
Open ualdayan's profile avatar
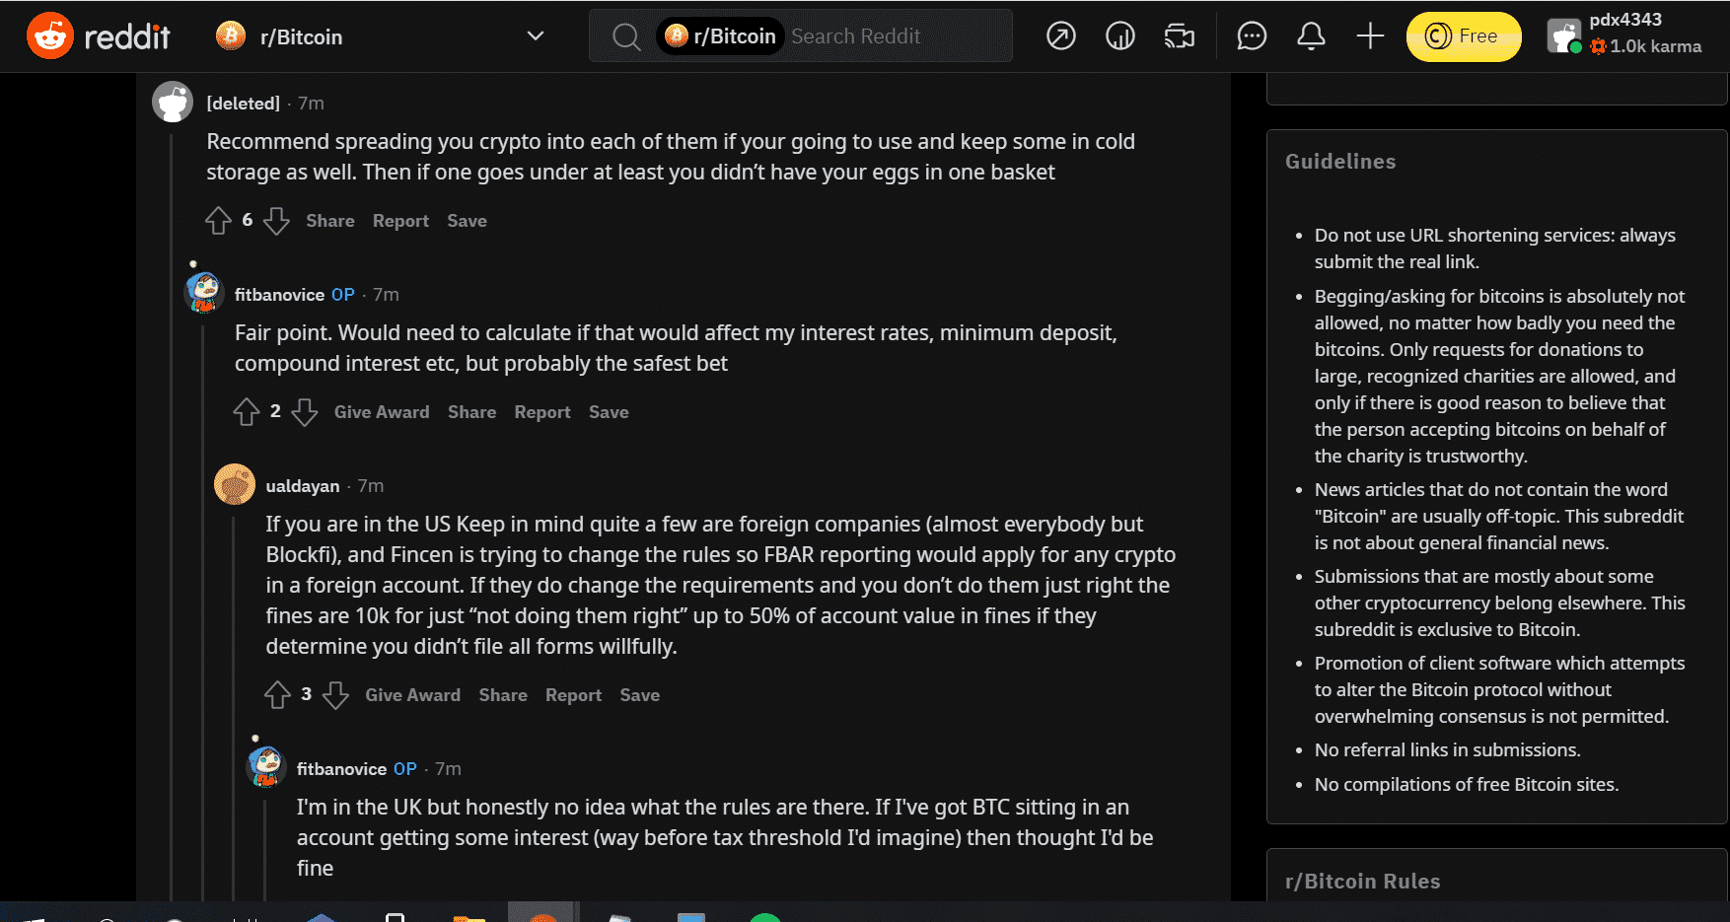pyautogui.click(x=235, y=484)
